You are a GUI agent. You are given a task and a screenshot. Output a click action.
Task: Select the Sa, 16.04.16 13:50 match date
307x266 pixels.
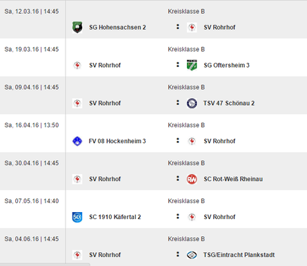[32, 125]
